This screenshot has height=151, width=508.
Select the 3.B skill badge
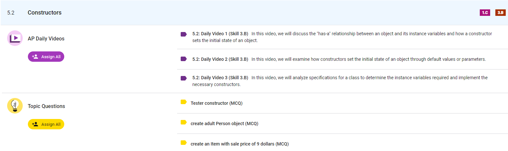(x=500, y=13)
